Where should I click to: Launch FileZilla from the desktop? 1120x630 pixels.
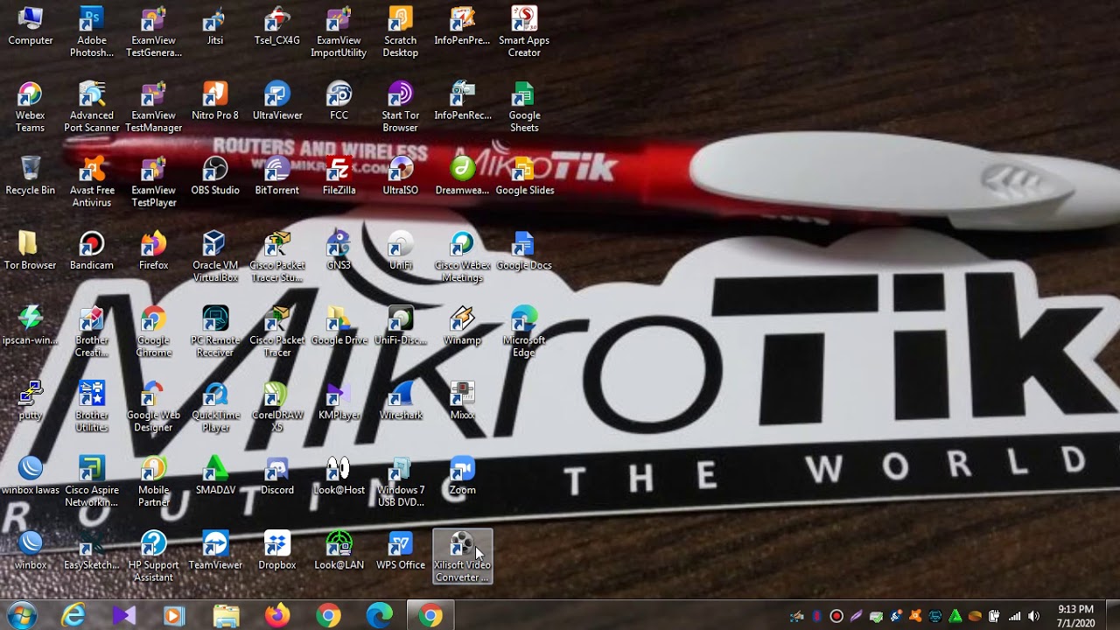click(x=339, y=176)
